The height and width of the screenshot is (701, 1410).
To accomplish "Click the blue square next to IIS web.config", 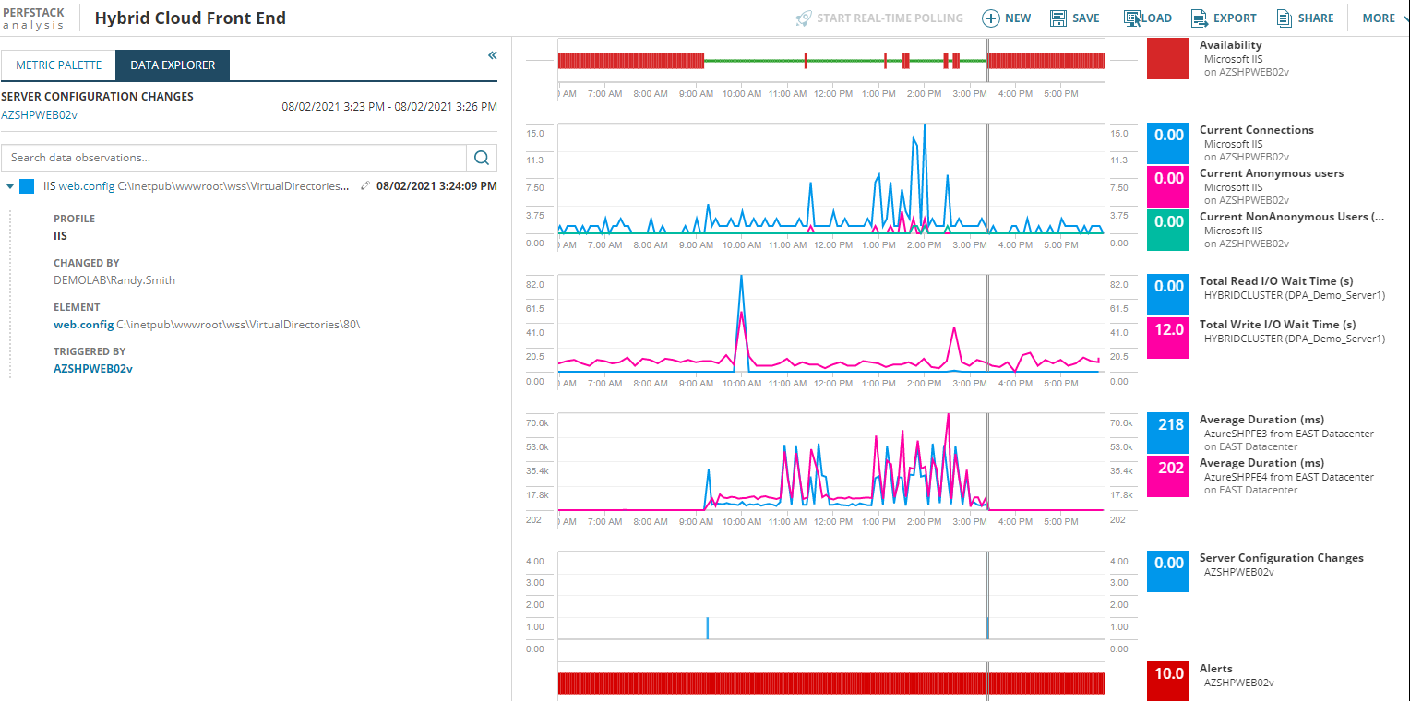I will (27, 186).
